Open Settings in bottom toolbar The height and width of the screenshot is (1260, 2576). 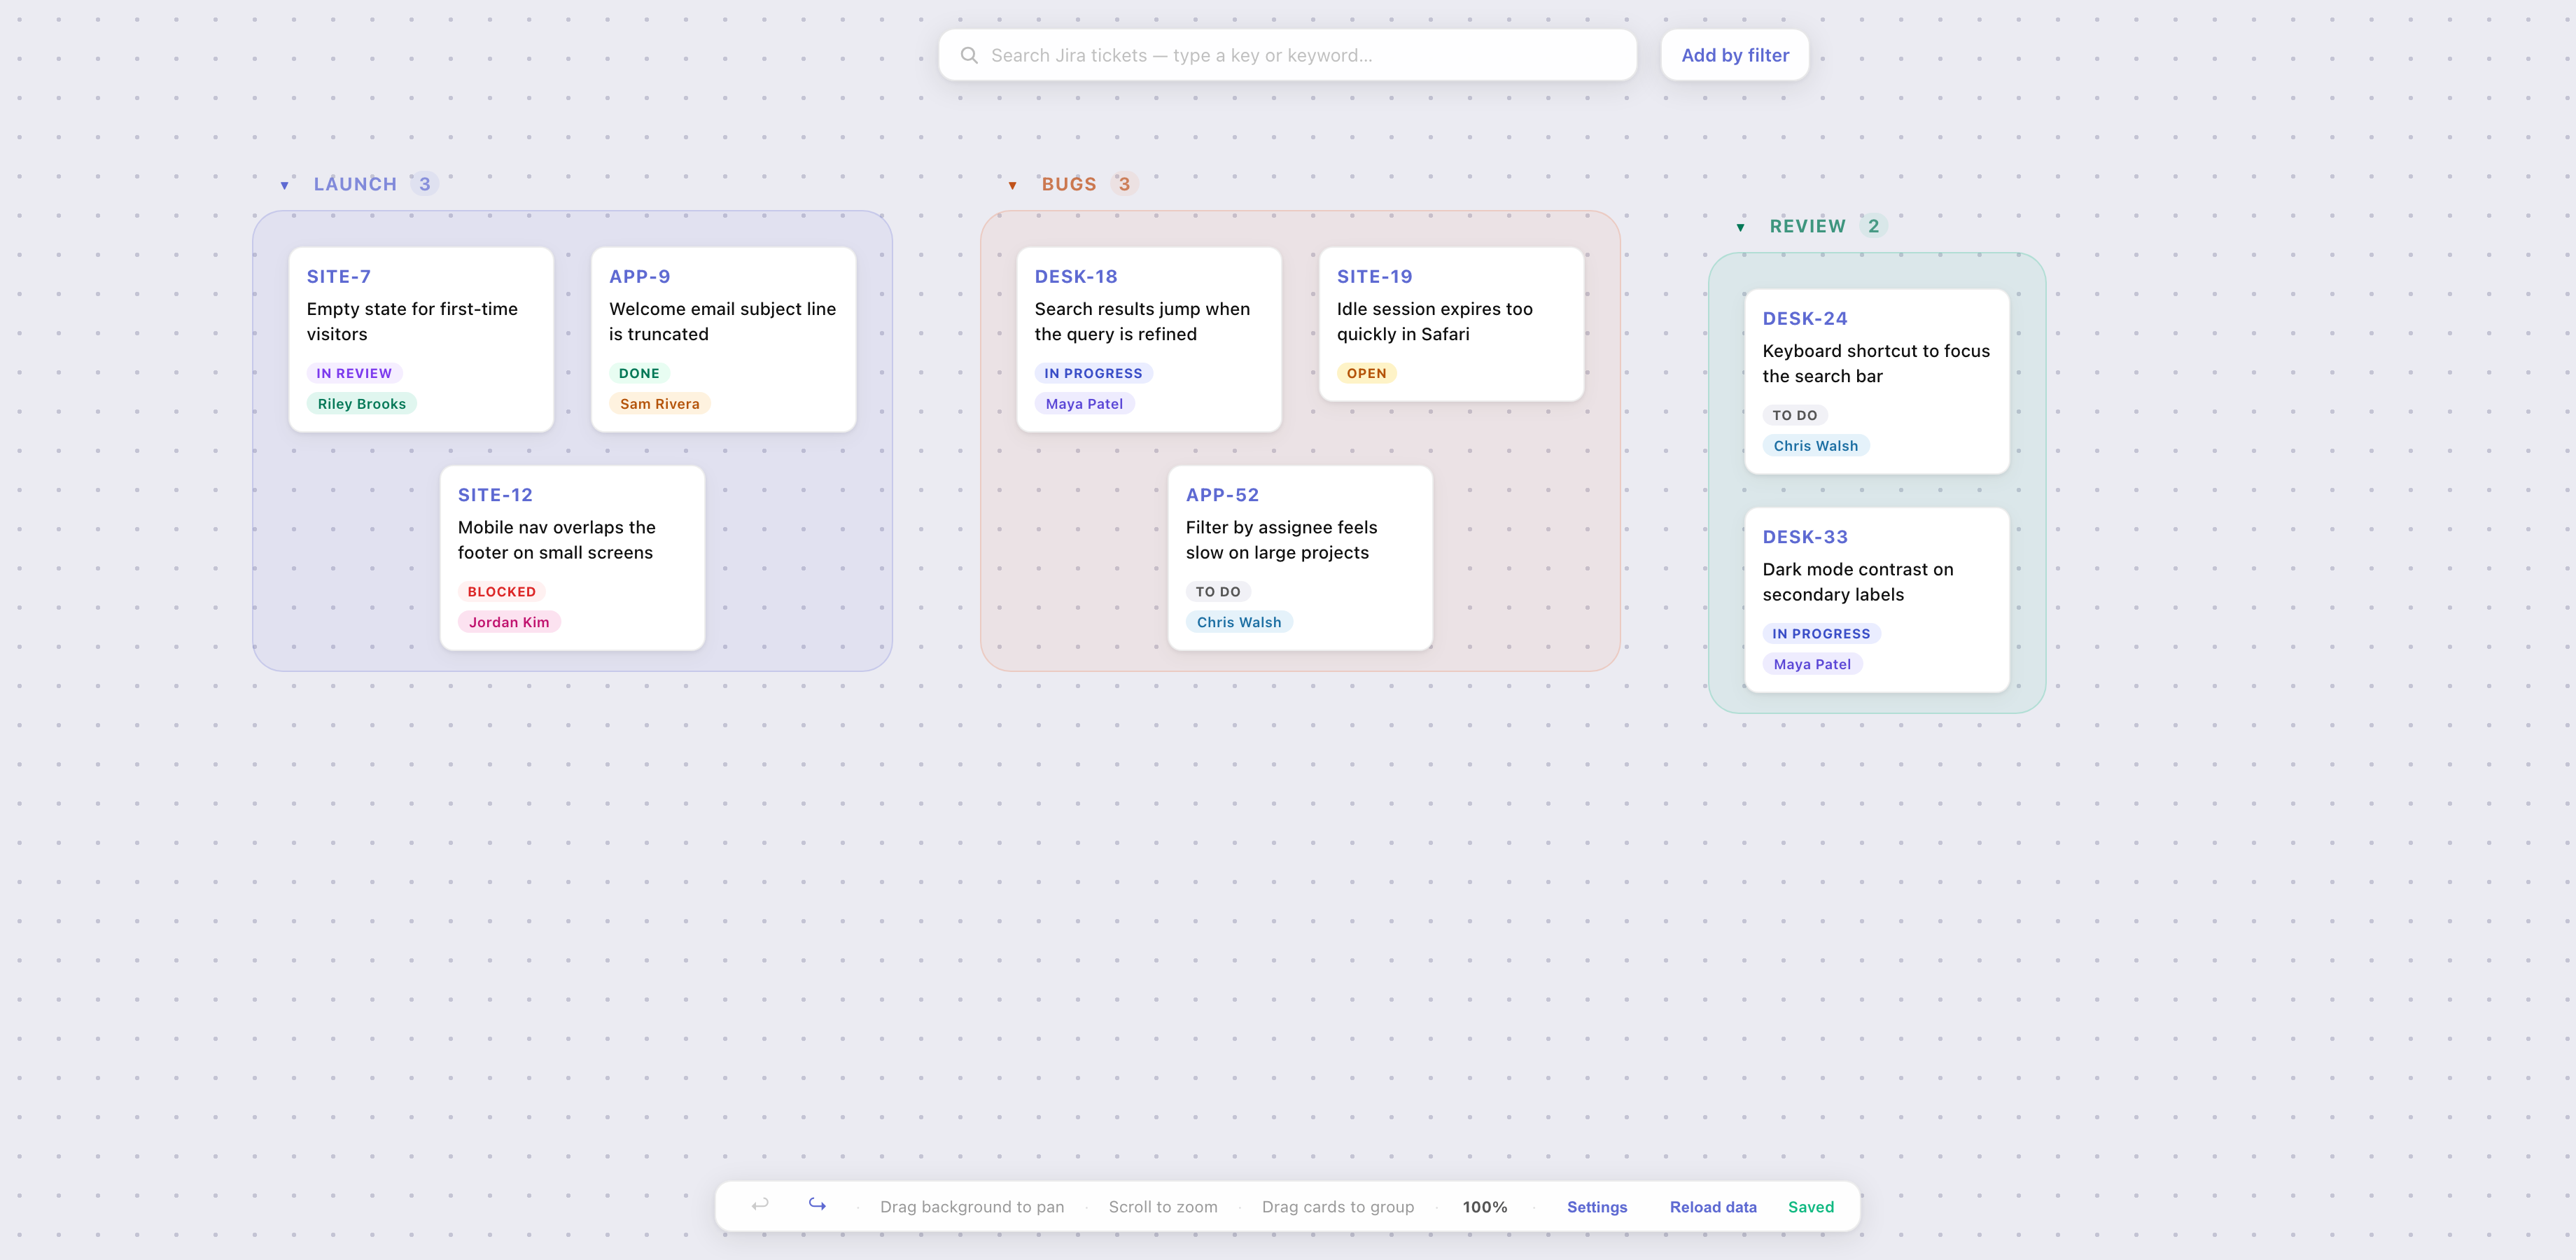pyautogui.click(x=1597, y=1207)
